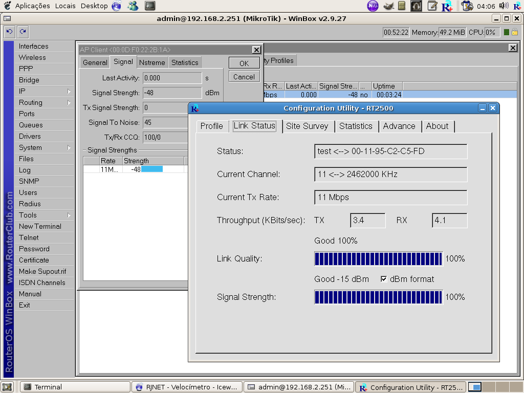Click the Cancel button in AP Client
This screenshot has width=524, height=393.
244,77
